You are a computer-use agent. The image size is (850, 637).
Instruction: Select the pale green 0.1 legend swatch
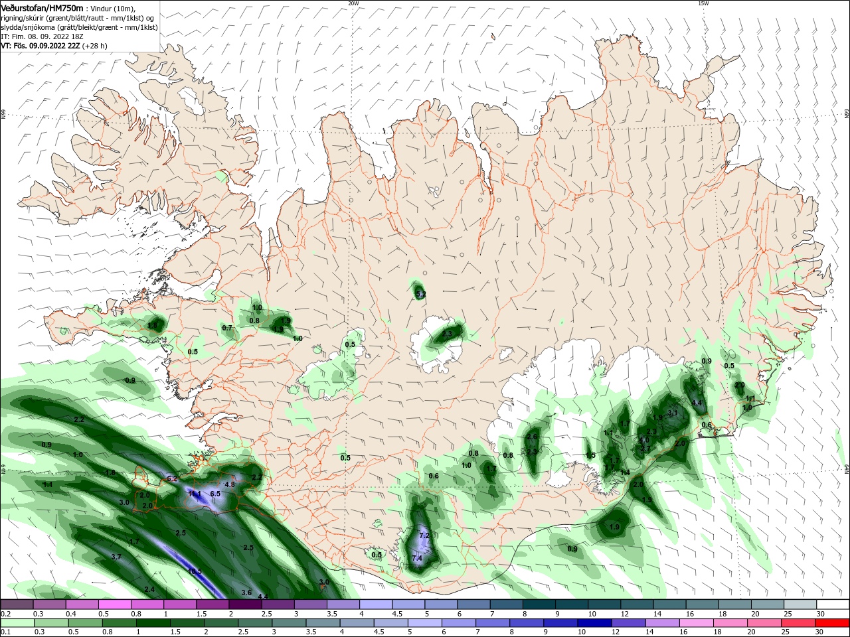point(17,623)
